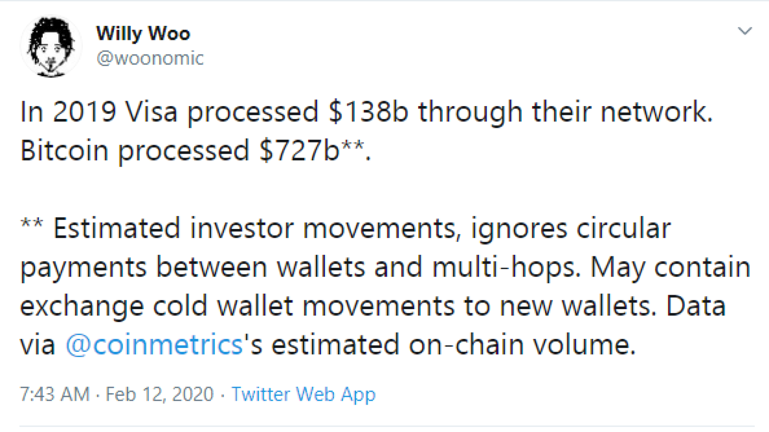This screenshot has width=769, height=432.
Task: Open the Willy Woo display name
Action: click(x=143, y=34)
